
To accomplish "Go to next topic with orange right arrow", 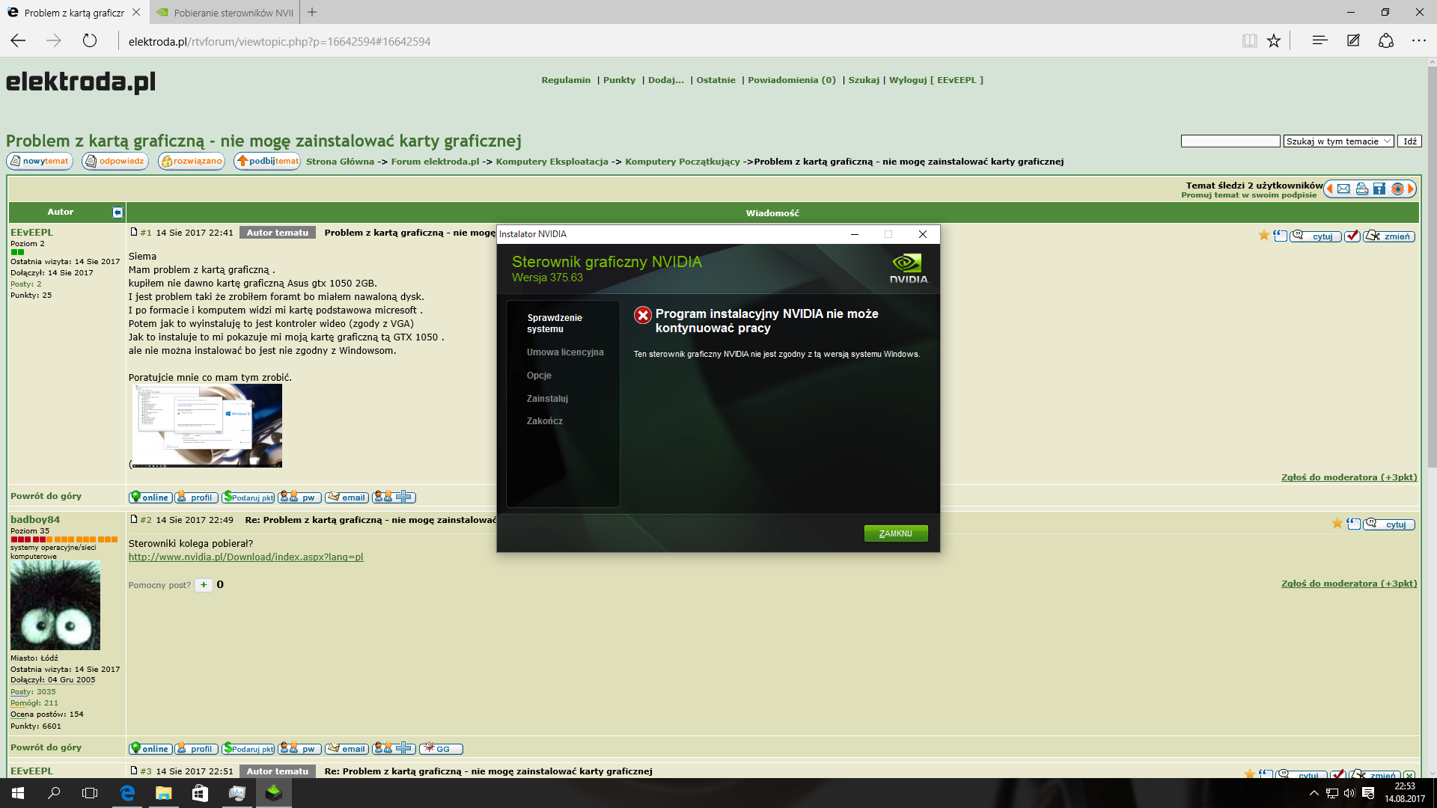I will (1411, 189).
